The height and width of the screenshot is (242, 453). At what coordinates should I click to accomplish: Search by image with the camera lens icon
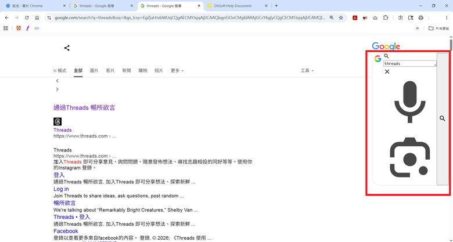pos(409,157)
